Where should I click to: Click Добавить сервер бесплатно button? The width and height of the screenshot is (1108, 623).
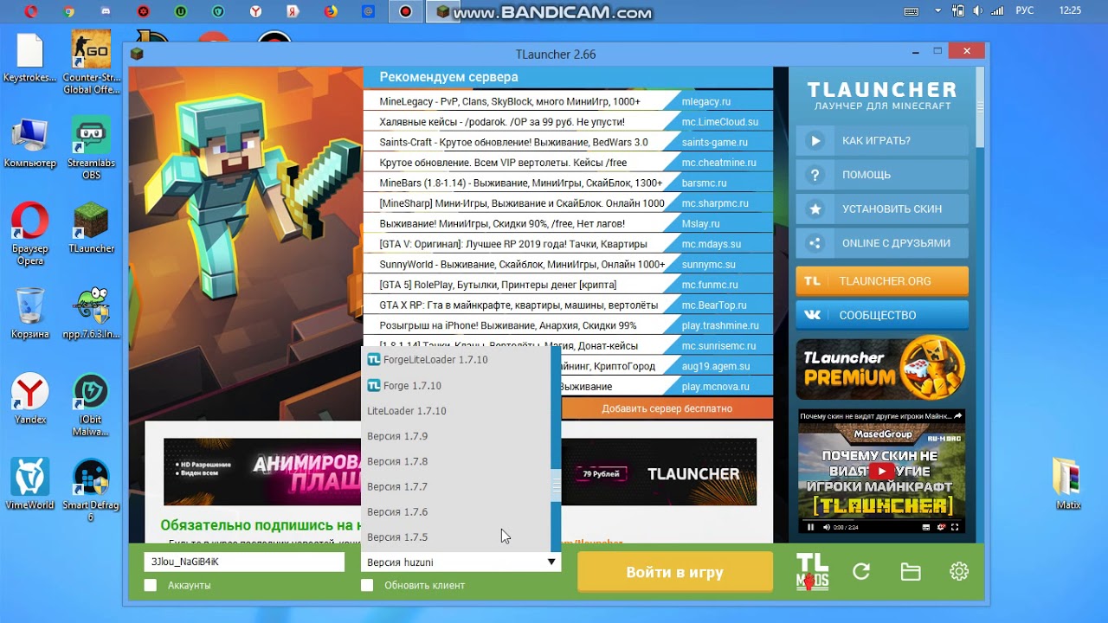[667, 408]
